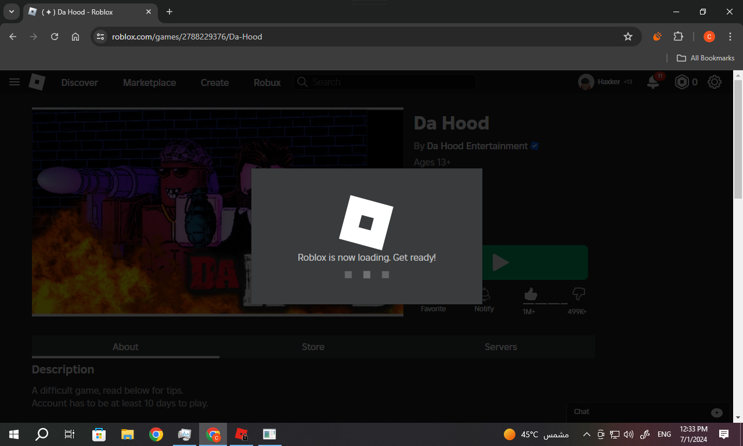Open the Haxker username link
743x446 pixels.
[x=609, y=82]
